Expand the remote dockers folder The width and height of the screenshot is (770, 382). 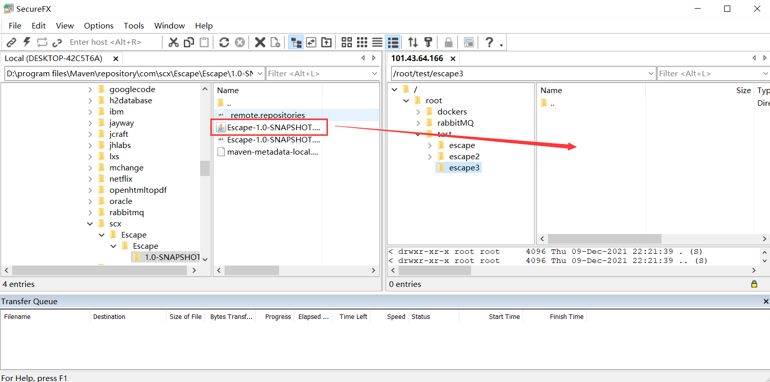418,112
